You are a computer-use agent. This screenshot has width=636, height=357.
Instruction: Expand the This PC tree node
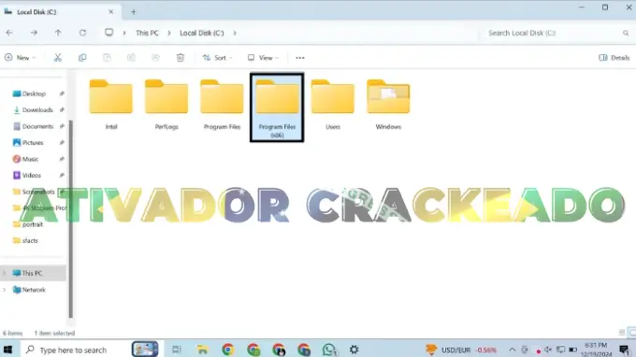pyautogui.click(x=5, y=273)
